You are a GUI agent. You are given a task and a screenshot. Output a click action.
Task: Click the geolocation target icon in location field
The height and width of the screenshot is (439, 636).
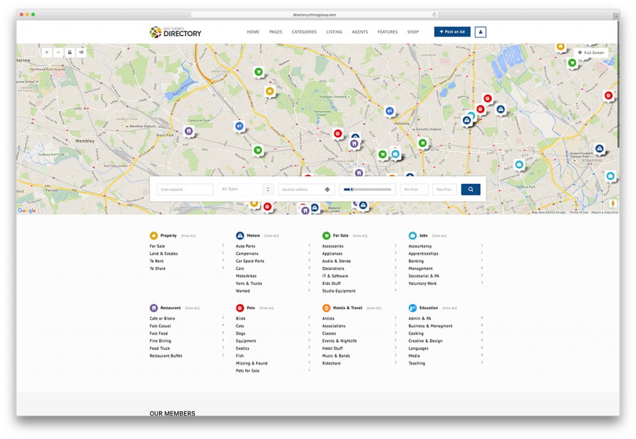327,189
